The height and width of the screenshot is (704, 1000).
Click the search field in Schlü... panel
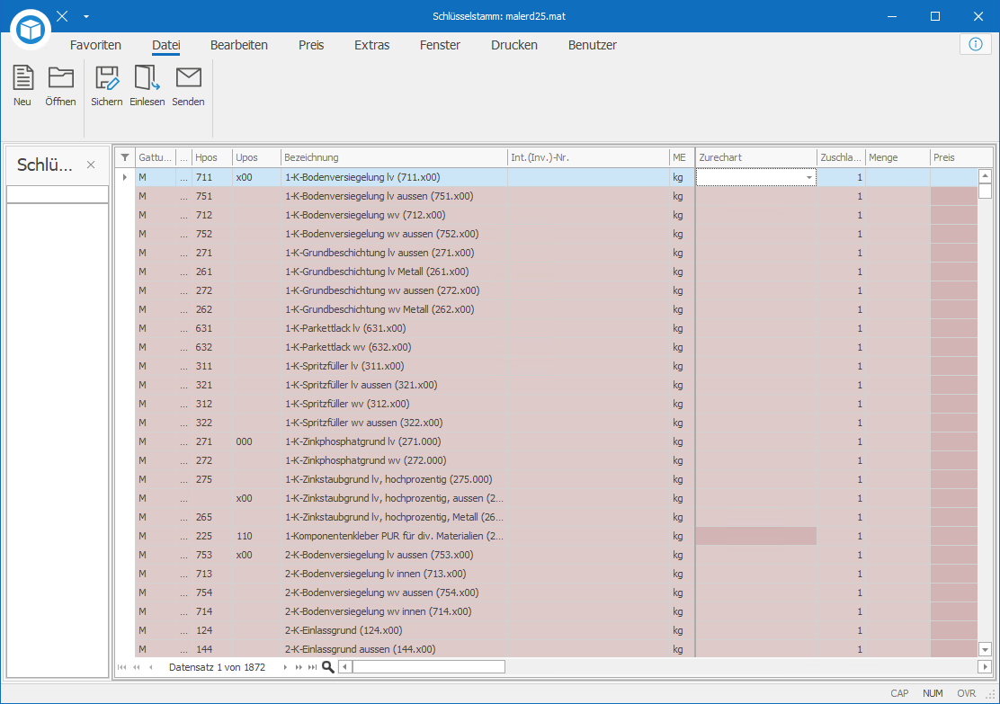click(58, 194)
